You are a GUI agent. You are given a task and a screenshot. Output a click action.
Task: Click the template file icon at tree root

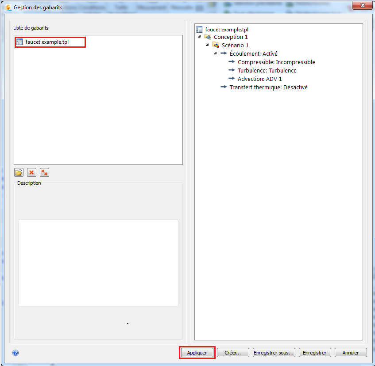pos(199,30)
